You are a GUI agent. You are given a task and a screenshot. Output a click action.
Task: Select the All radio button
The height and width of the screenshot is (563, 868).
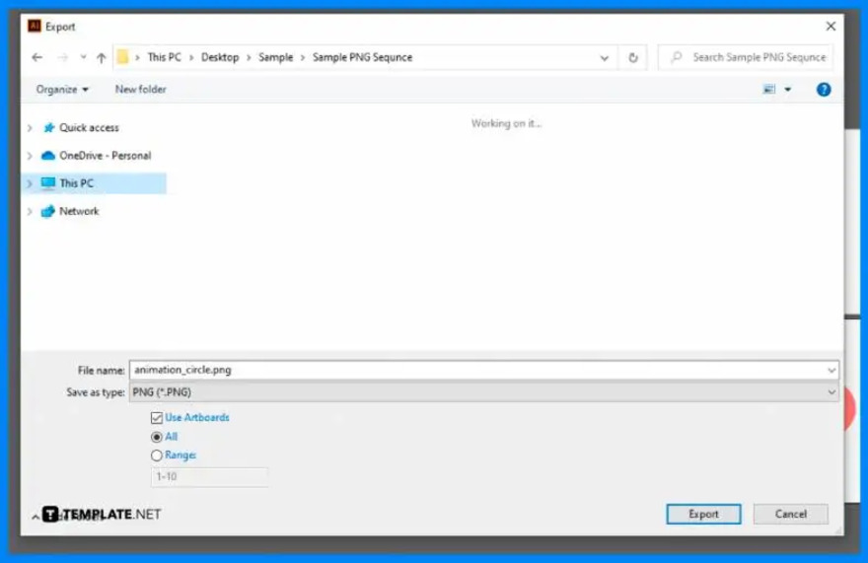click(x=157, y=438)
